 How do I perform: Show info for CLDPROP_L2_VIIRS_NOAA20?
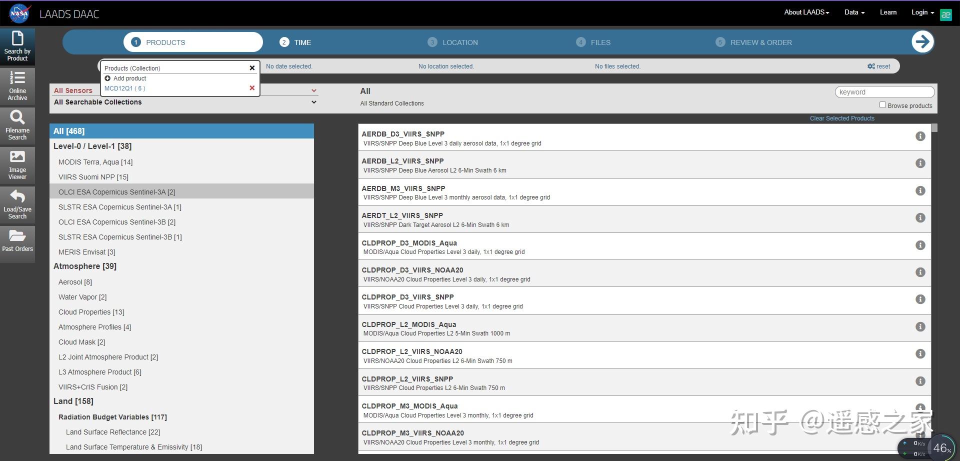pos(920,354)
